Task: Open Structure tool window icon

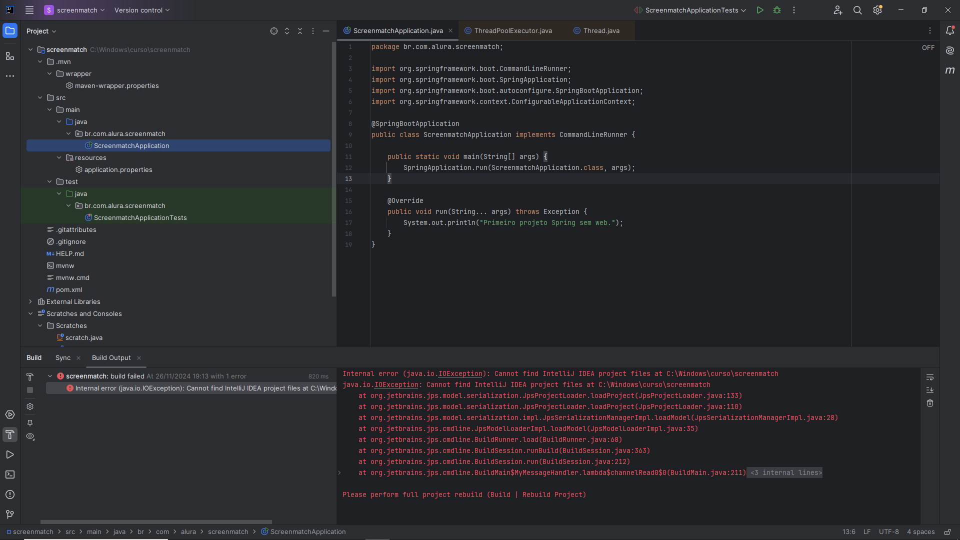Action: pyautogui.click(x=10, y=56)
